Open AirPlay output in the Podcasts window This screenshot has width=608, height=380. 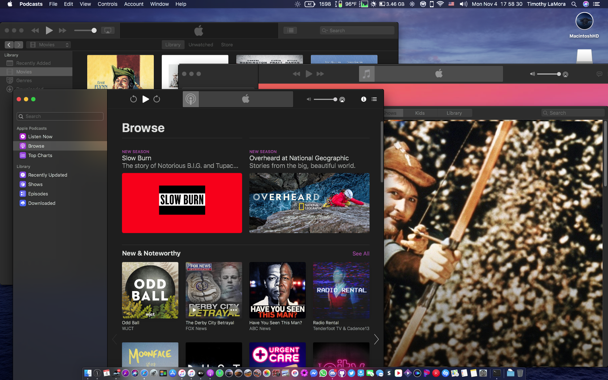pos(342,100)
